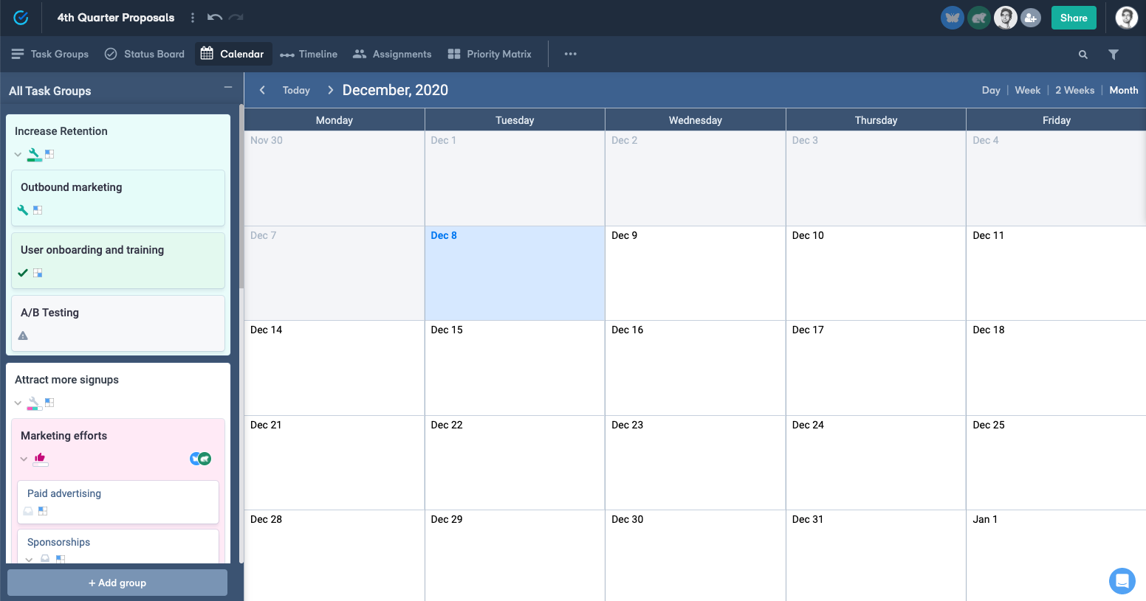Screen dimensions: 1146x601
Task: Click the project options kebab menu
Action: click(x=193, y=18)
